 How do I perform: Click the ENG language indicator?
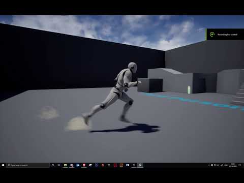pyautogui.click(x=226, y=165)
